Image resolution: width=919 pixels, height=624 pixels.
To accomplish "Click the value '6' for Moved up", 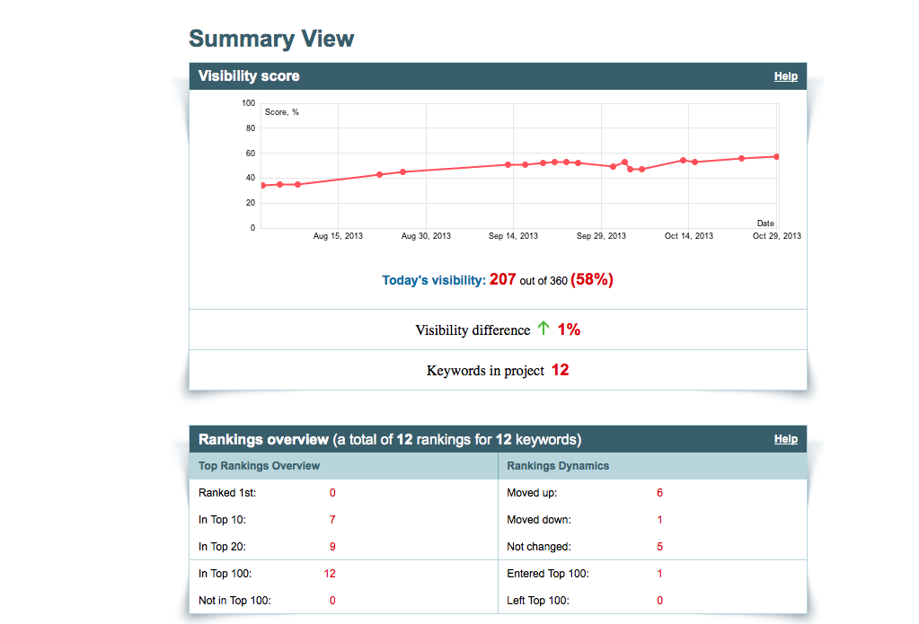I will tap(659, 493).
